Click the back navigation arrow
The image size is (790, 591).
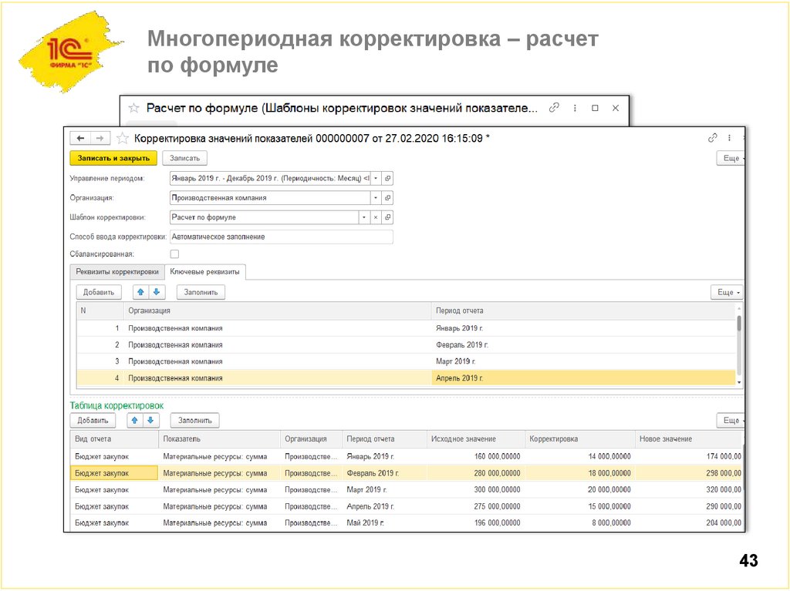coord(80,138)
